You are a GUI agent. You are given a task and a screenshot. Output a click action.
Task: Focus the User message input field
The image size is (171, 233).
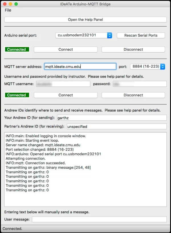click(99, 219)
